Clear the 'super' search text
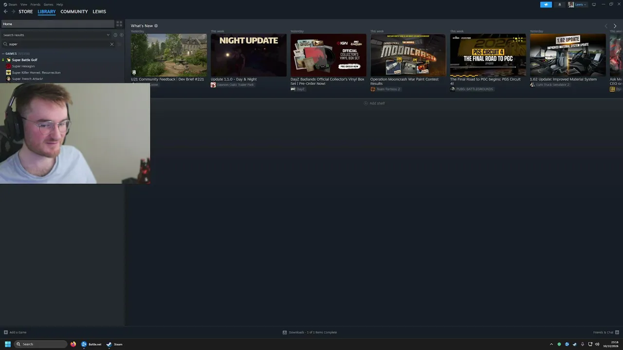The image size is (623, 350). [x=111, y=44]
